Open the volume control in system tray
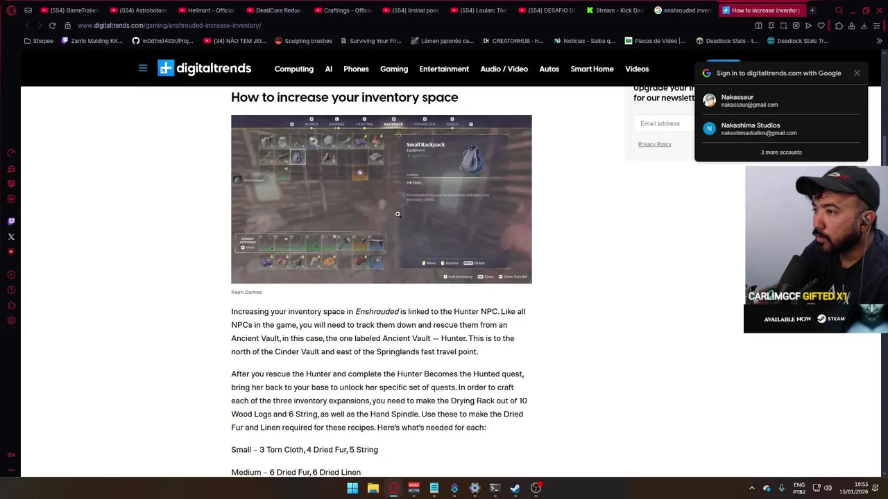 click(828, 488)
